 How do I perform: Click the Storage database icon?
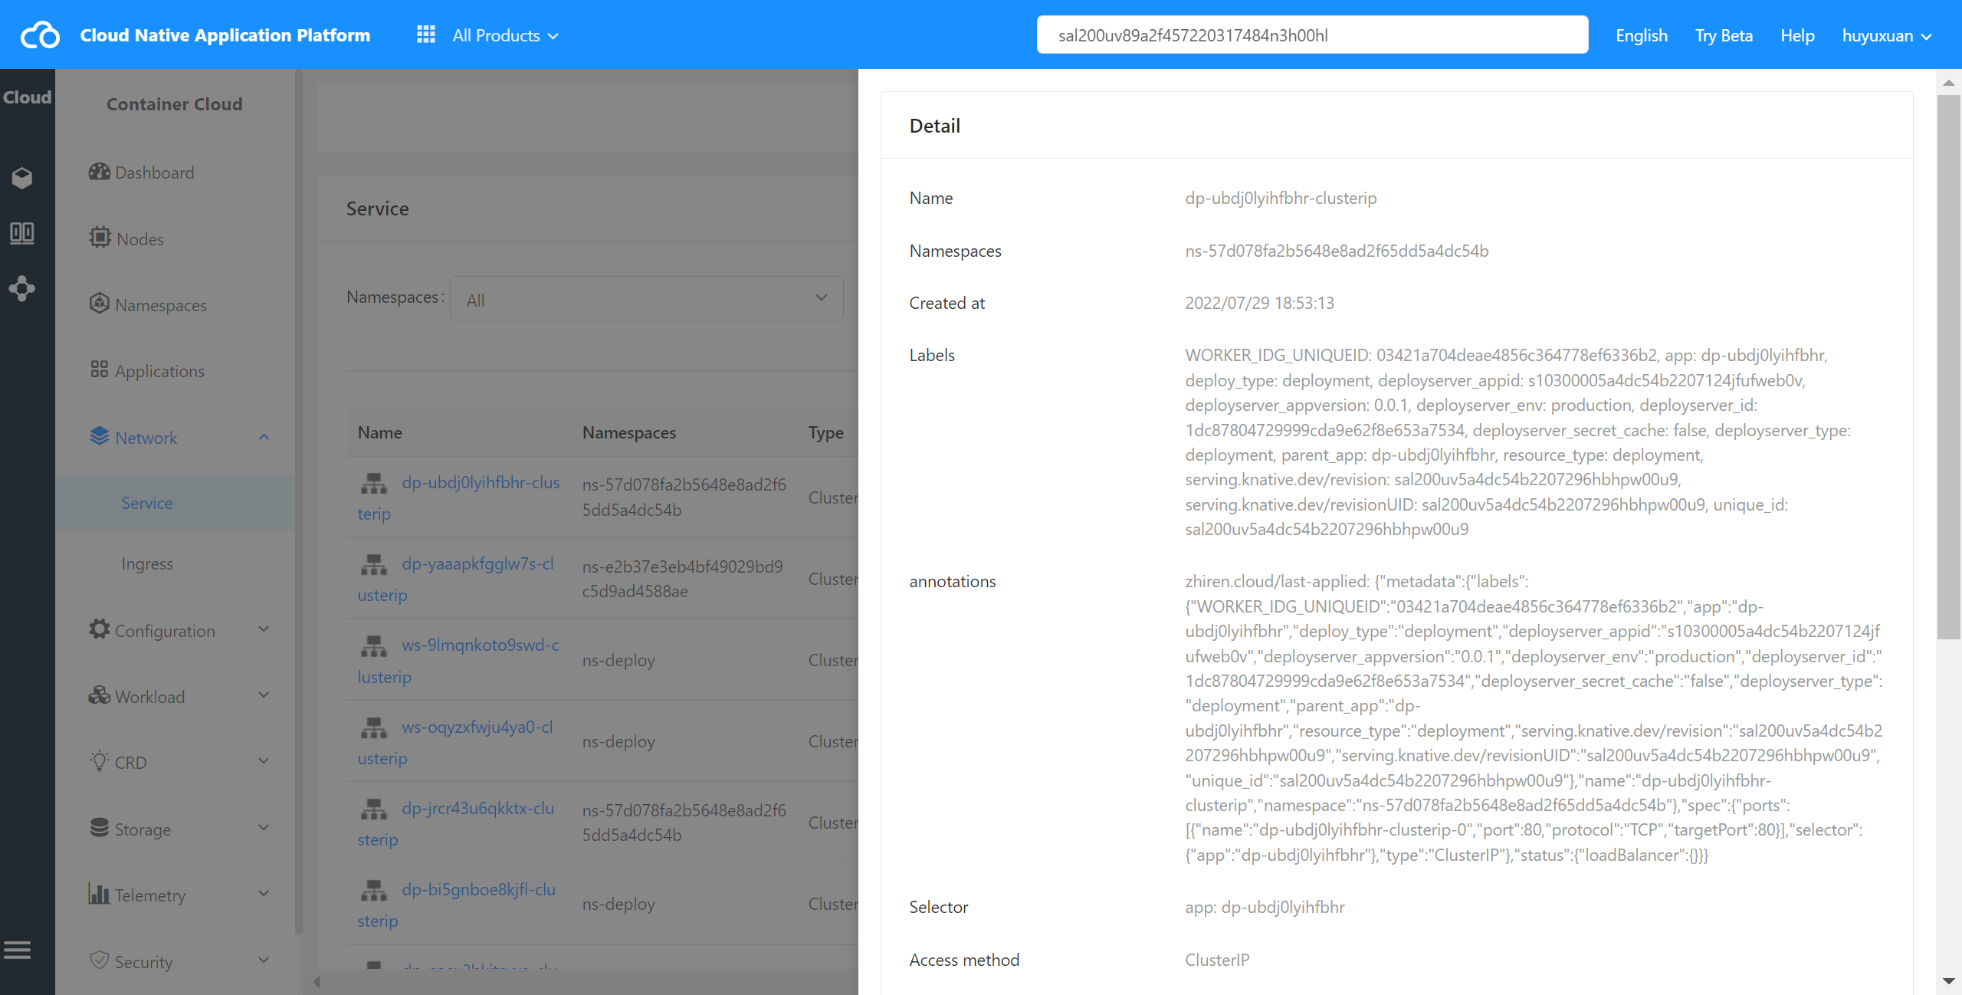point(99,828)
